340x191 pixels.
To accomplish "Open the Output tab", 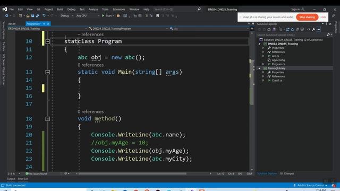I will pos(11,179).
